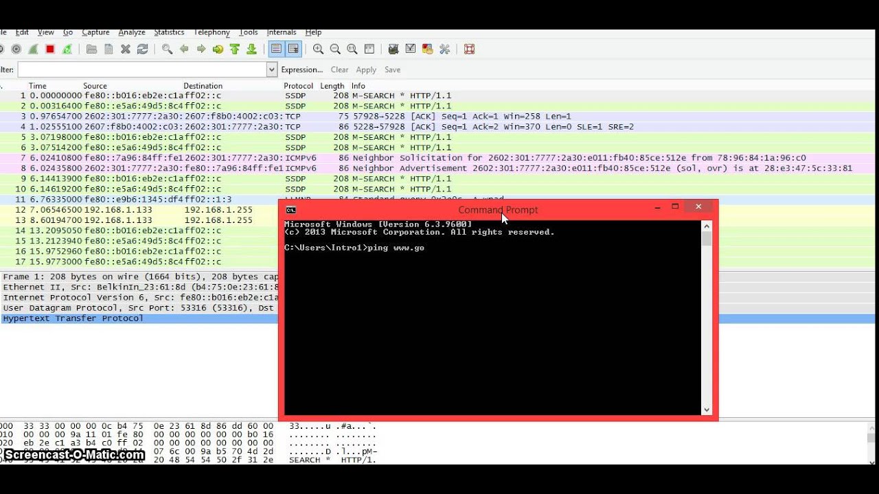
Task: Open the capture options dialog icon
Action: pos(16,49)
